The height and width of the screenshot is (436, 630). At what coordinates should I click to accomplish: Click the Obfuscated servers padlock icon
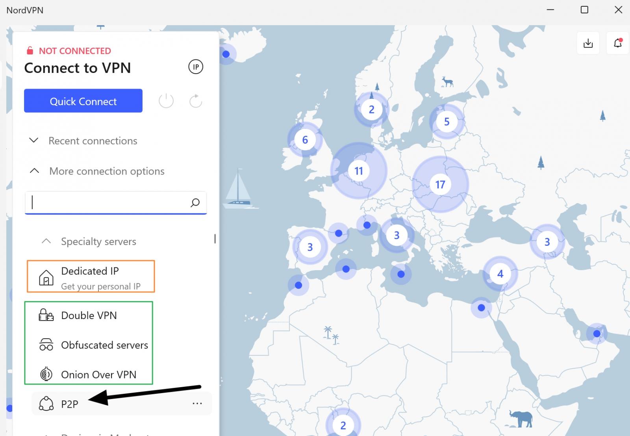pyautogui.click(x=46, y=345)
